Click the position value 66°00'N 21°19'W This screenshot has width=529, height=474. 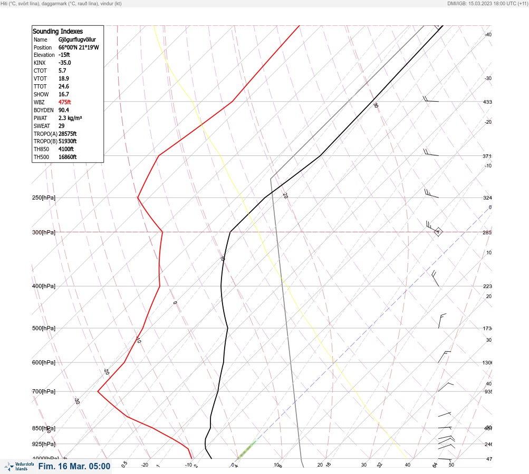pos(79,47)
